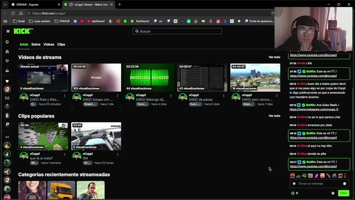This screenshot has width=355, height=200.
Task: Click the shield icon in chat input
Action: [294, 184]
